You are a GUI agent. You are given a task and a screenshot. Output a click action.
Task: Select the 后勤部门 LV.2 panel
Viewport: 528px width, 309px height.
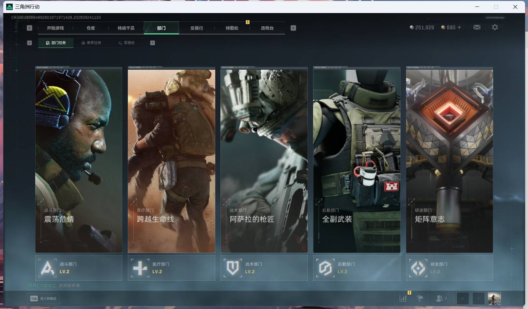tap(356, 268)
